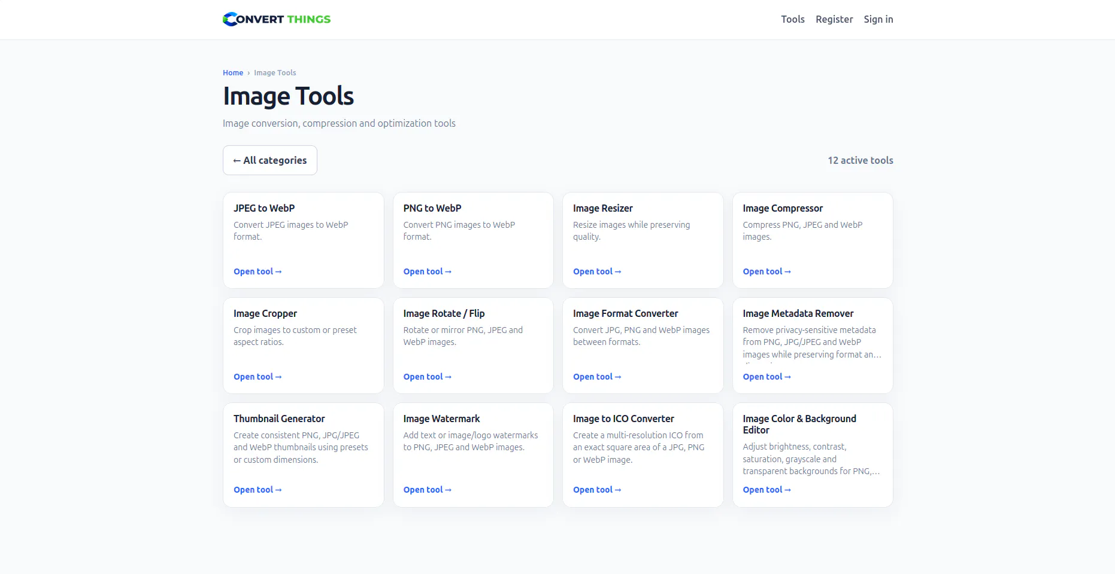Click the Image to ICO Converter title
Screen dimensions: 1115x574
point(623,419)
